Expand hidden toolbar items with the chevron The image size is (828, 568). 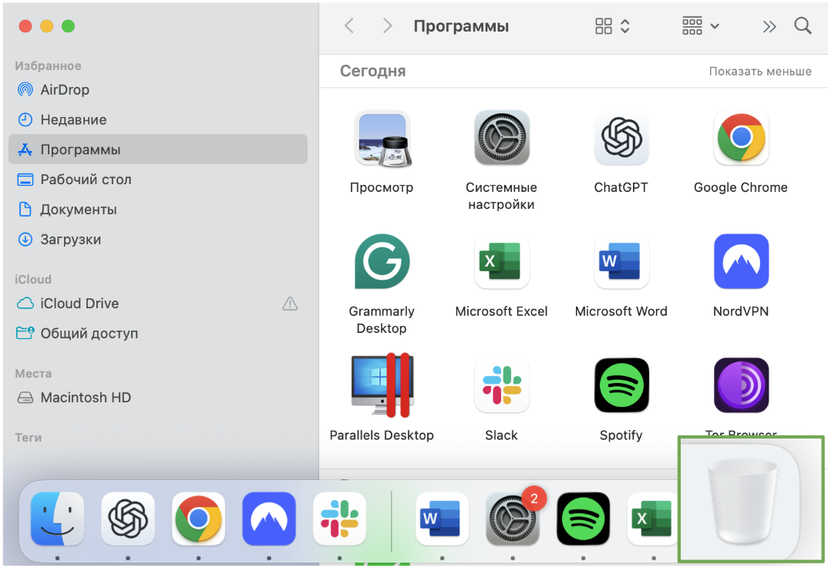pyautogui.click(x=769, y=25)
